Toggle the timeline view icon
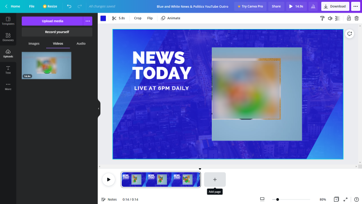The image size is (362, 204). click(262, 199)
